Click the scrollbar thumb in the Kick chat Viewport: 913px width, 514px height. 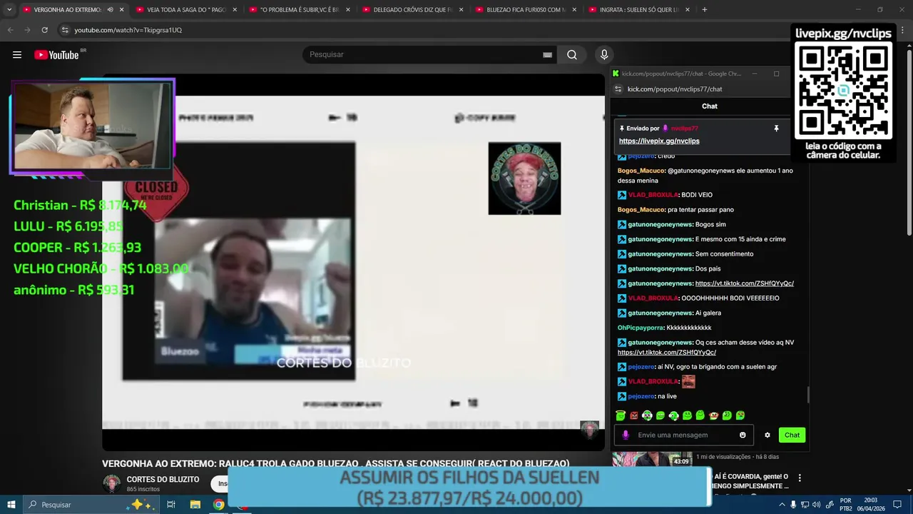pos(808,395)
